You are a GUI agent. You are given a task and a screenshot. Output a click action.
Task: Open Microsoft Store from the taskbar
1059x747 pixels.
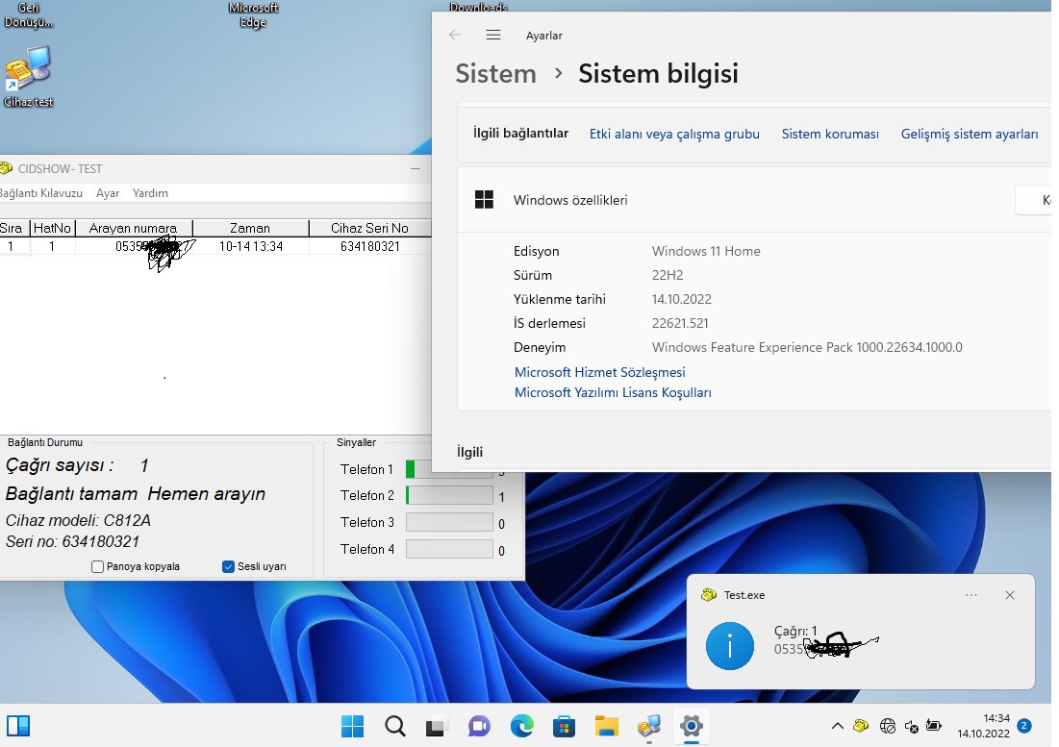[x=564, y=726]
